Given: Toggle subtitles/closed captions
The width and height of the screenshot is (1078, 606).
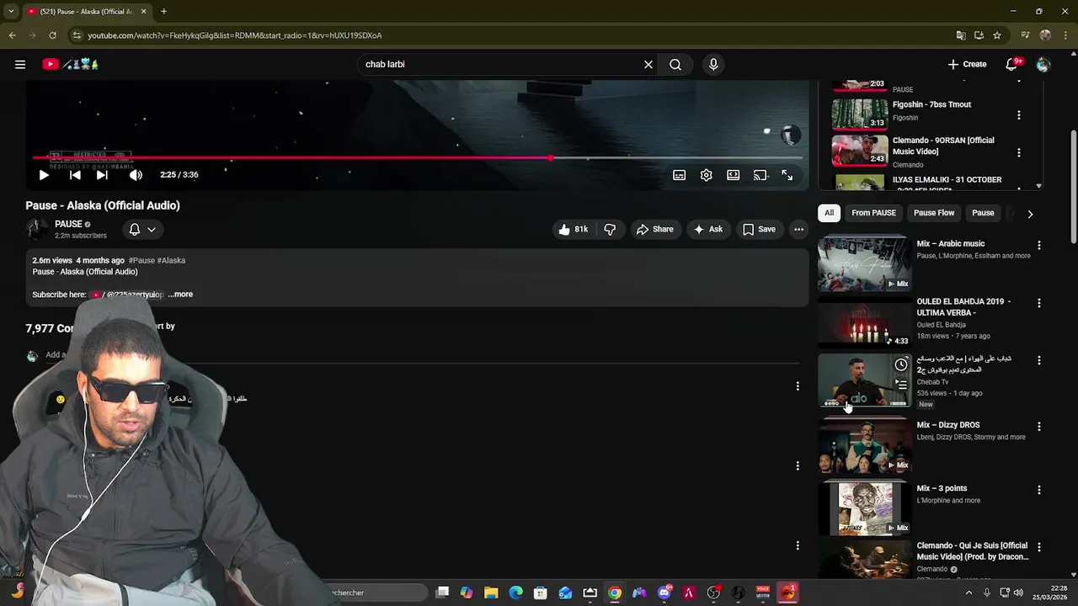Looking at the screenshot, I should tap(679, 175).
